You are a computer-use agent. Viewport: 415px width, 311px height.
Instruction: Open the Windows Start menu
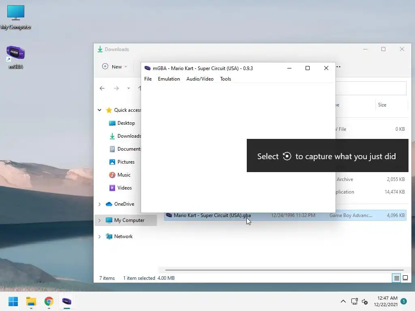(13, 301)
